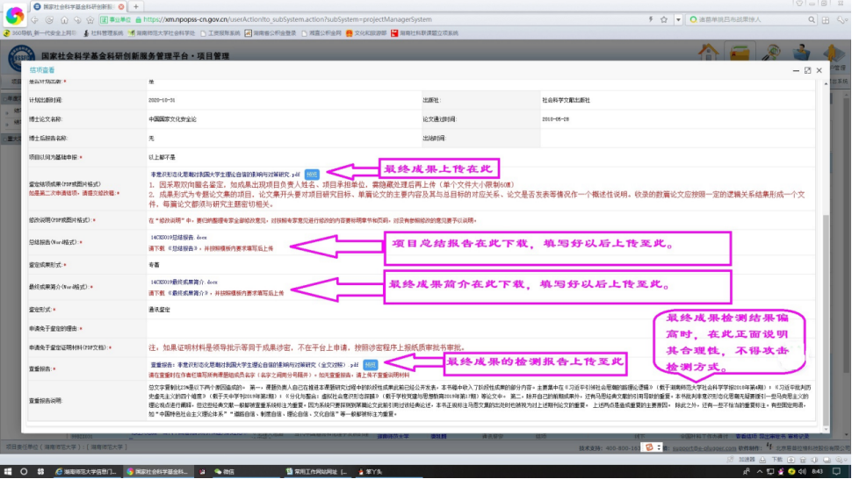Open the 360导航 bookmark
This screenshot has height=479, width=852.
(x=40, y=33)
